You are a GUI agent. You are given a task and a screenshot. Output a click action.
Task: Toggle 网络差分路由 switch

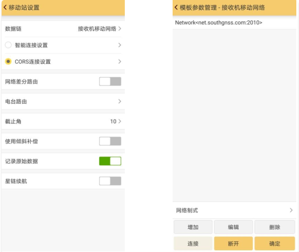pos(110,81)
